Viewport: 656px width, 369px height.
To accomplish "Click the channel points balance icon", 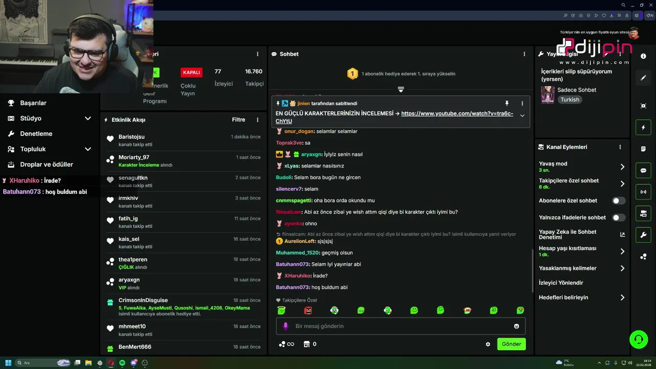I will [286, 344].
